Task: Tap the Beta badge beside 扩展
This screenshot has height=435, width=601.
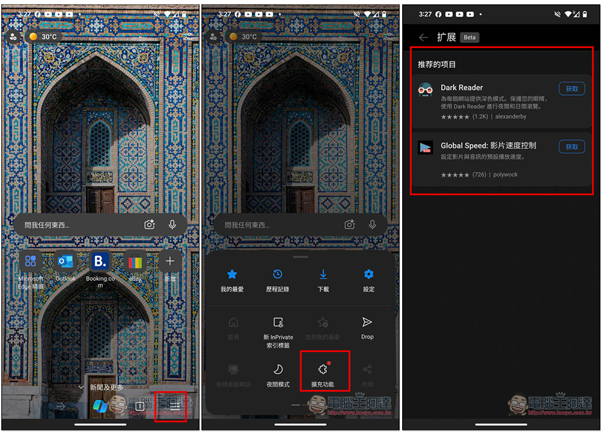Action: pyautogui.click(x=469, y=37)
